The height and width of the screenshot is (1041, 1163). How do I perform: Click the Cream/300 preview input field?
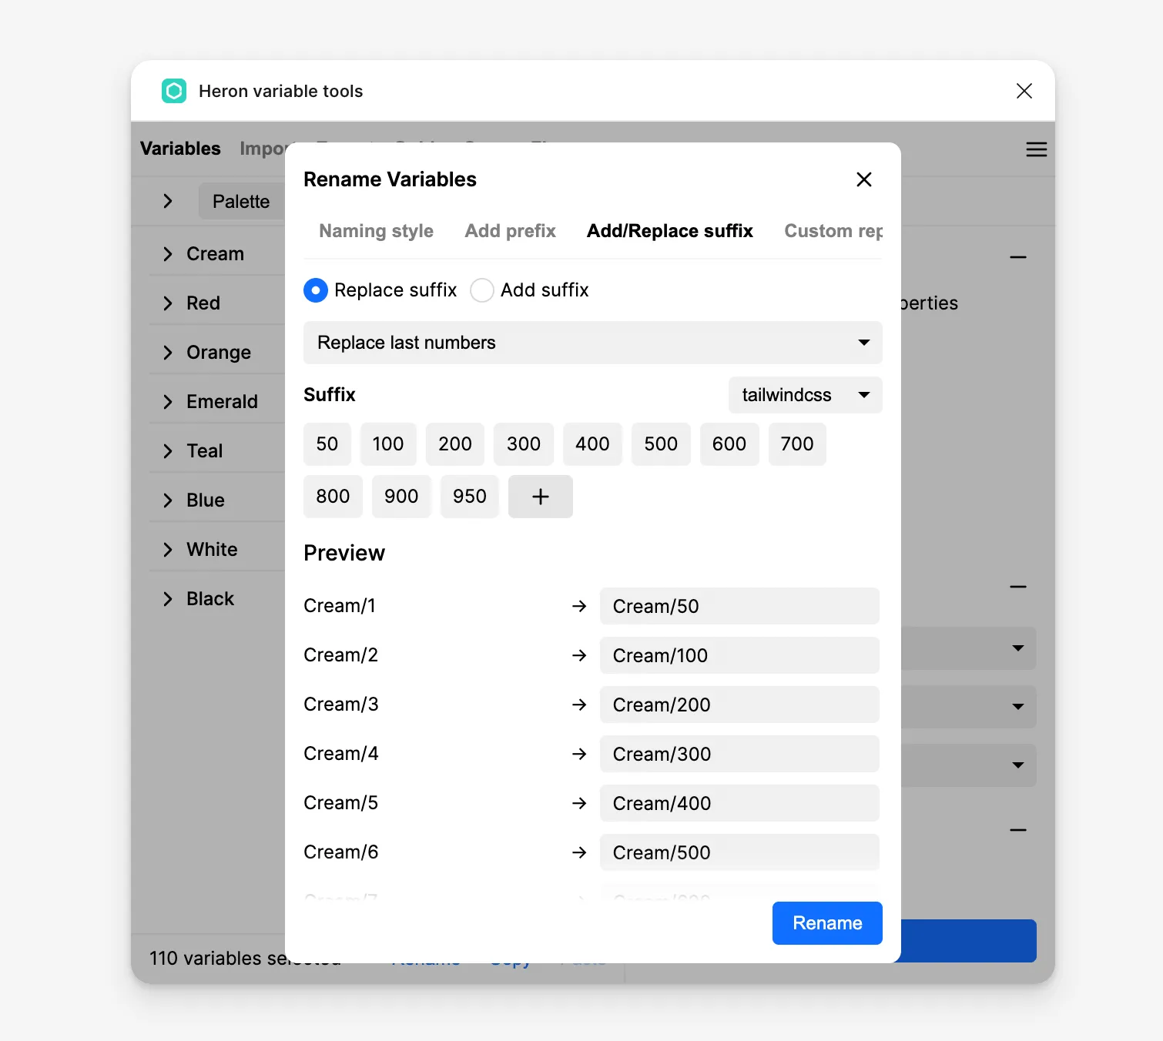(739, 754)
